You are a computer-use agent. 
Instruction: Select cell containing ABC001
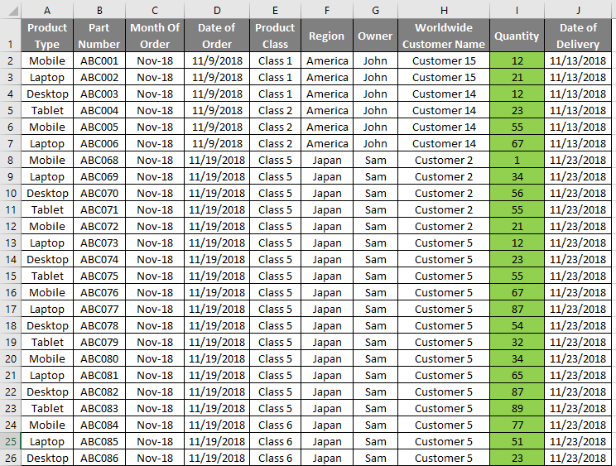[99, 61]
